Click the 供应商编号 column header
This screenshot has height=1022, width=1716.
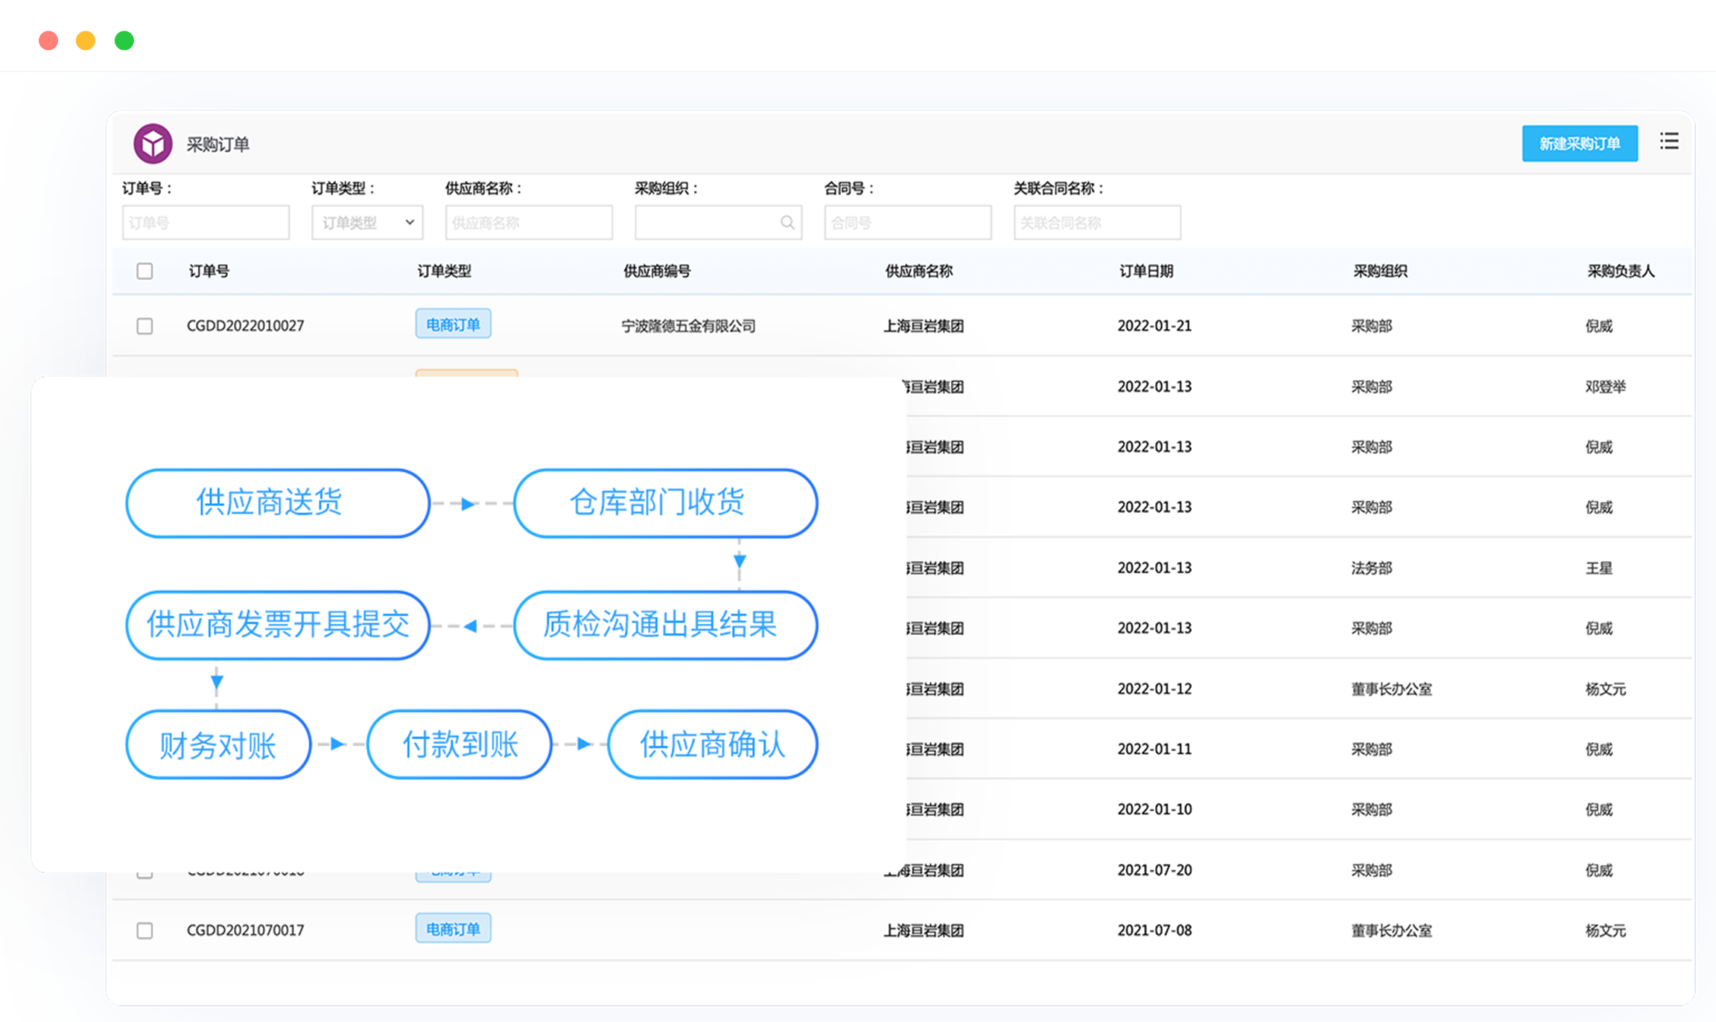coord(656,271)
